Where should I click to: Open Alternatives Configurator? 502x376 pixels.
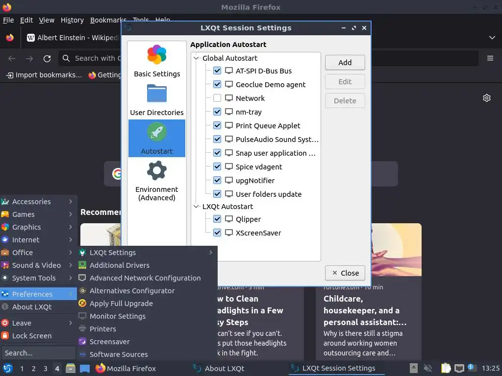(x=147, y=291)
